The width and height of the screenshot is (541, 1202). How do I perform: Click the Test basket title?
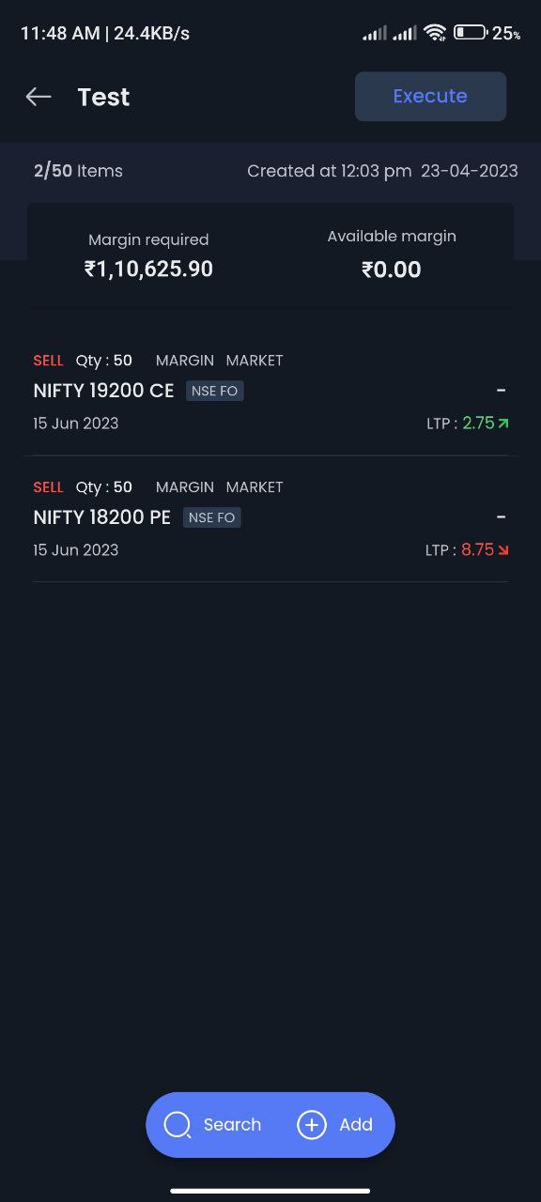pos(103,97)
